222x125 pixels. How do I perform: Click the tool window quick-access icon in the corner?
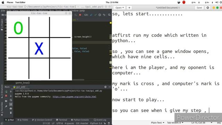tap(2, 124)
